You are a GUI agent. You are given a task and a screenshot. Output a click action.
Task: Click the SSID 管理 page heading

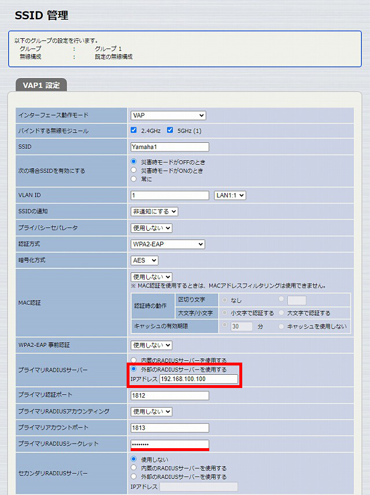coord(42,15)
